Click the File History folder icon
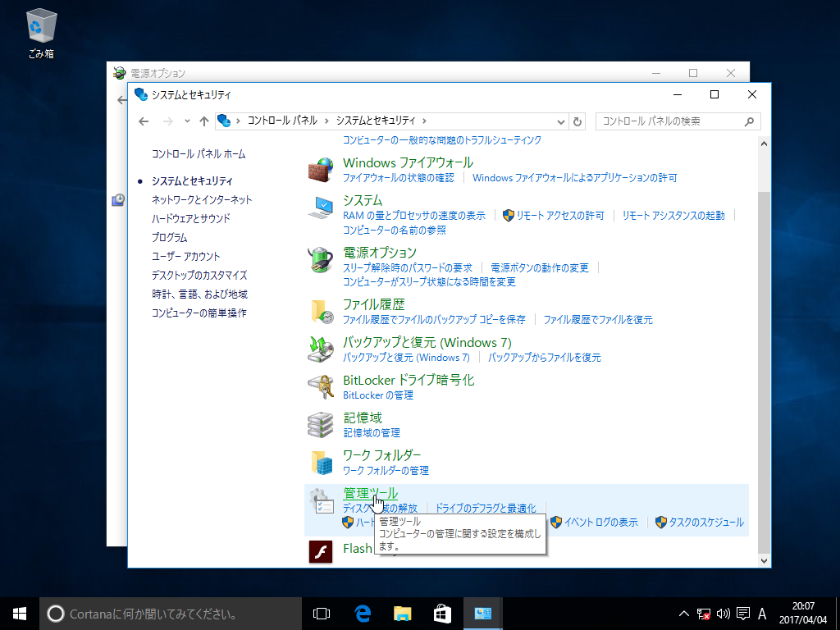 click(321, 312)
